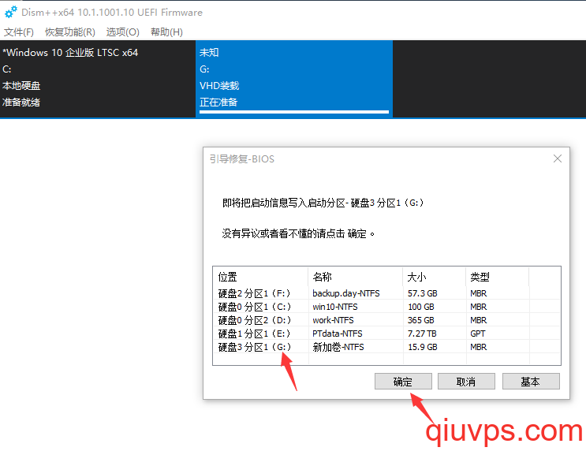The image size is (586, 451).
Task: Close the 引导修复-BIOS dialog
Action: click(x=558, y=158)
